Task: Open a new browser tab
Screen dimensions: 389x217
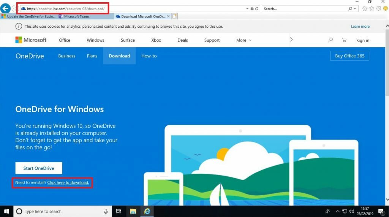Action: coord(174,16)
